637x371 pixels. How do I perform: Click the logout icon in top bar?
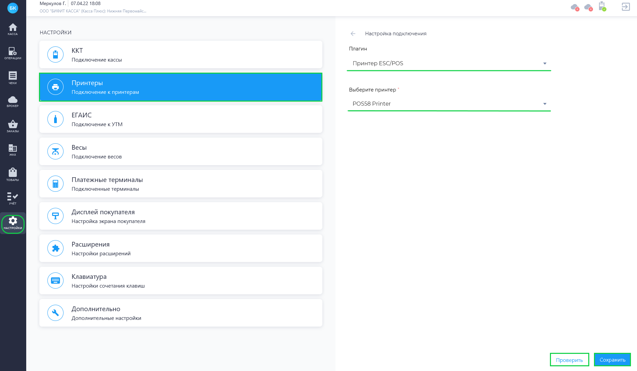click(x=626, y=7)
